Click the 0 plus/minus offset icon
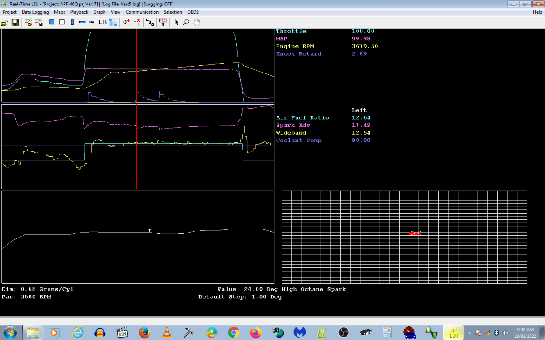The image size is (545, 340). coord(127,22)
